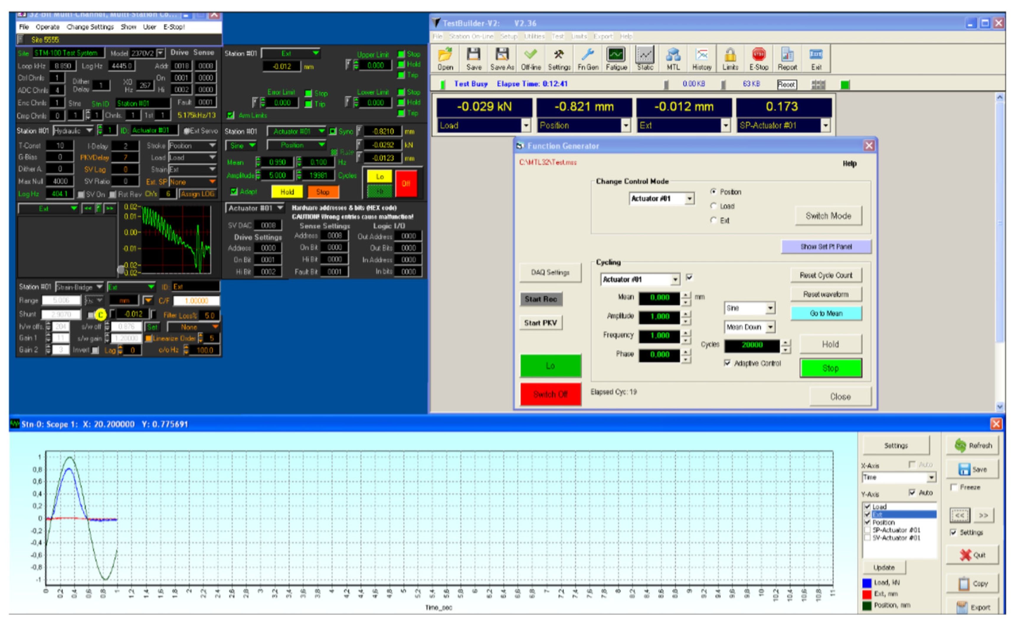Open the Operate menu

point(48,27)
